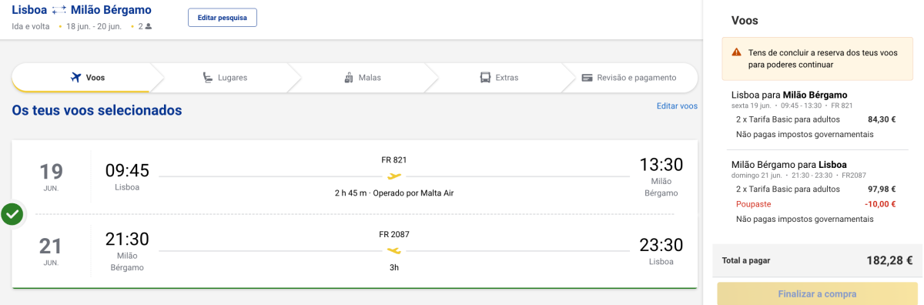Click the Finalizar a compra button

click(x=817, y=294)
